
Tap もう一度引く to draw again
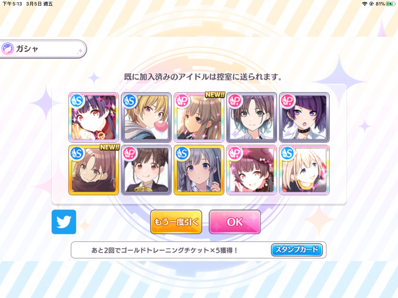pos(176,222)
